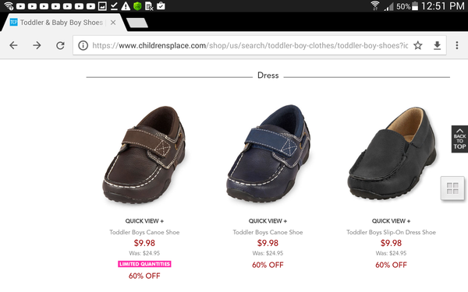468x292 pixels.
Task: Open Quick View for the Slip-On Dress Shoe
Action: [391, 221]
